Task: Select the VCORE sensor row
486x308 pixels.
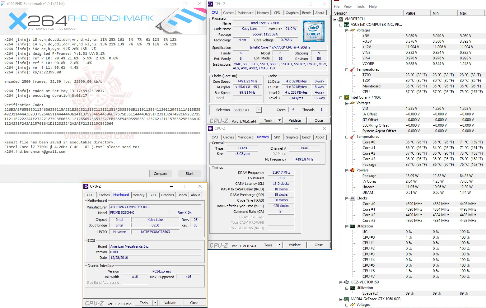Action: tap(367, 63)
